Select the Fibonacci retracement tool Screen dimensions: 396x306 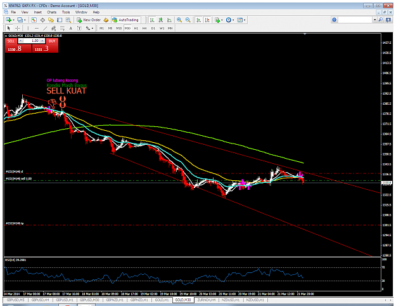coord(62,28)
